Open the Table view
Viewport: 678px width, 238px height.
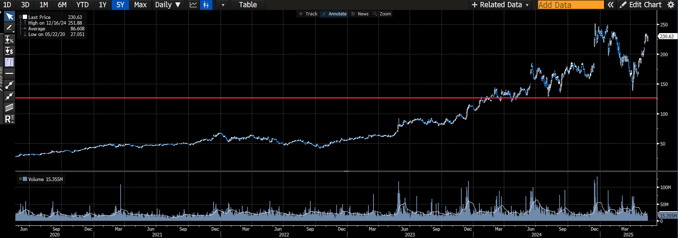248,5
